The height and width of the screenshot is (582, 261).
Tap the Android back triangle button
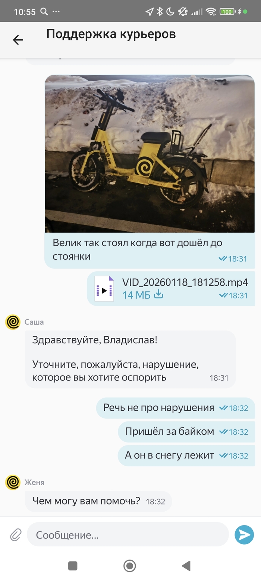tap(186, 566)
